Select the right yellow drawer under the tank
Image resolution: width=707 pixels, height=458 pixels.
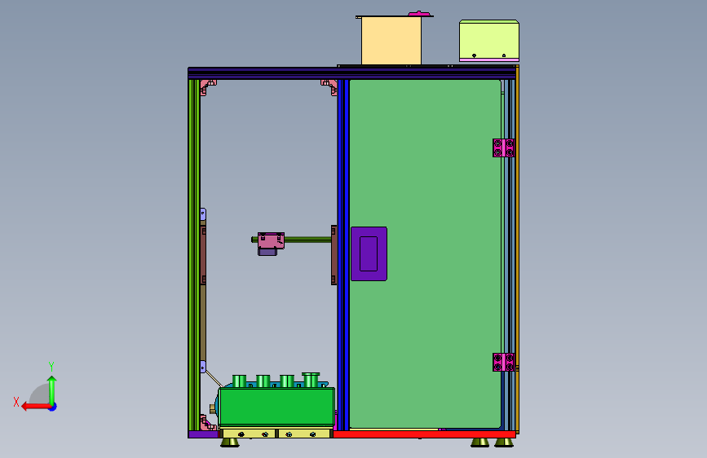[304, 434]
